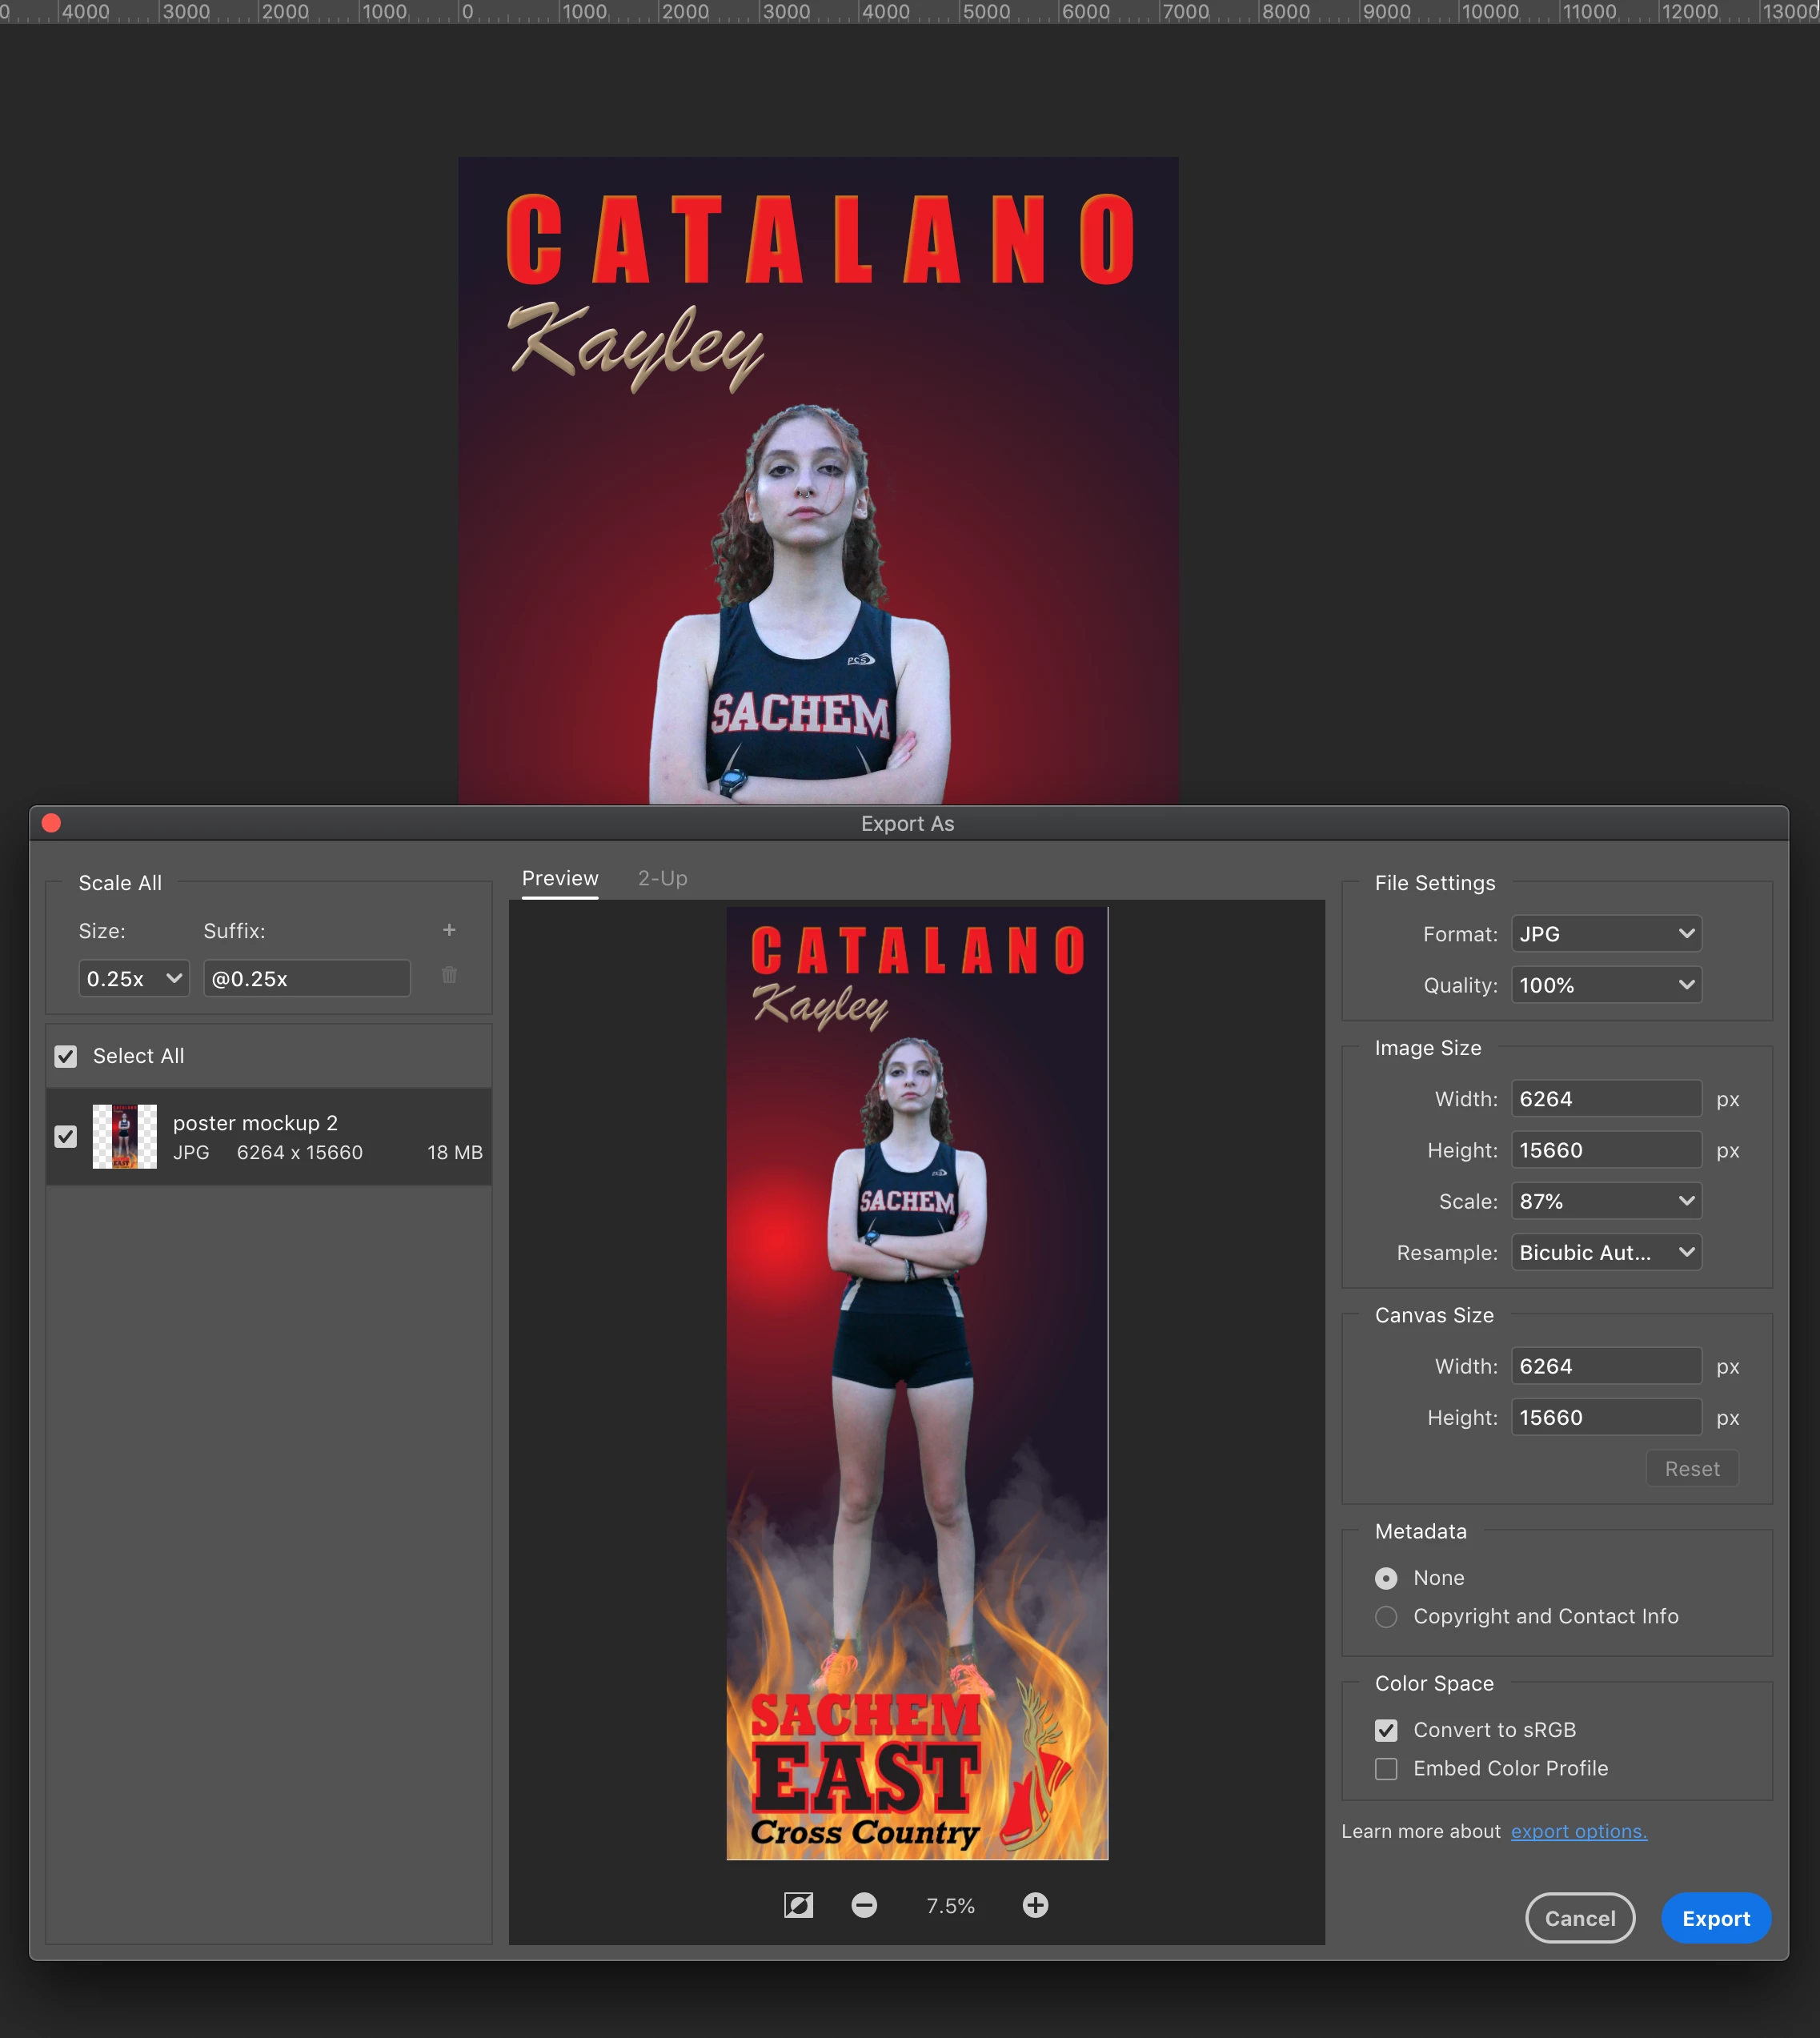This screenshot has height=2038, width=1820.
Task: Select Copyright and Contact Info metadata
Action: (x=1386, y=1616)
